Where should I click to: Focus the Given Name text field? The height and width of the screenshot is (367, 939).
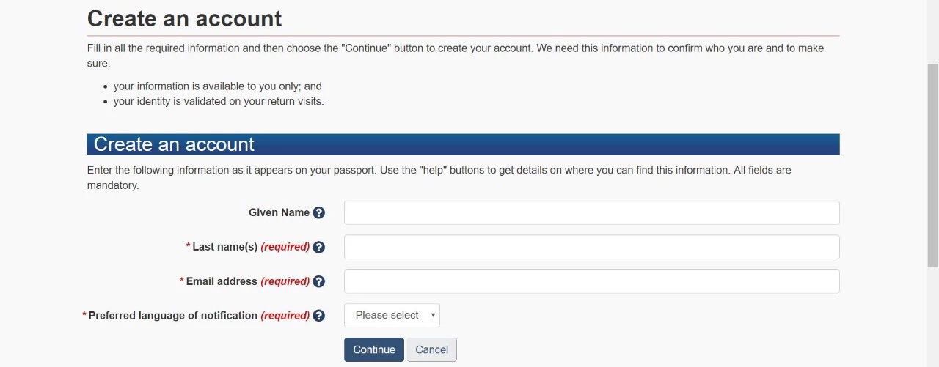(591, 213)
